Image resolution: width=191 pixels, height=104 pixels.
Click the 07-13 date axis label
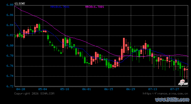pos(153,89)
